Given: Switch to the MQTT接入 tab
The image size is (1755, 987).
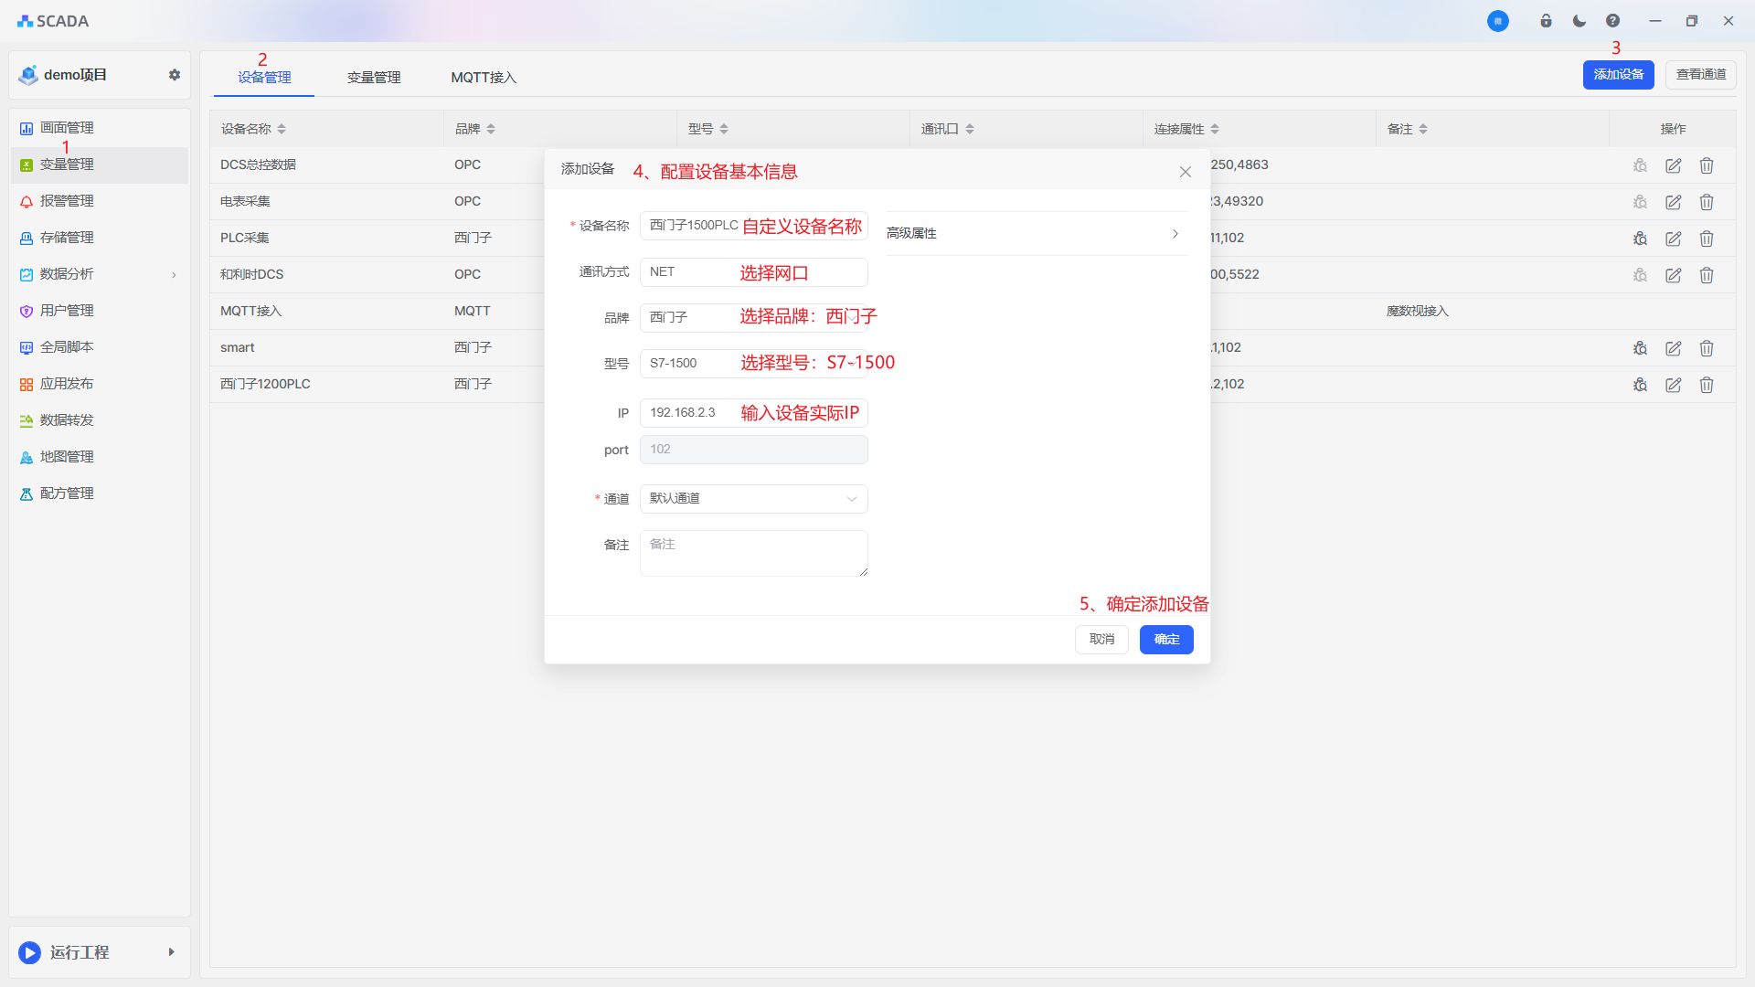Looking at the screenshot, I should click(x=484, y=78).
